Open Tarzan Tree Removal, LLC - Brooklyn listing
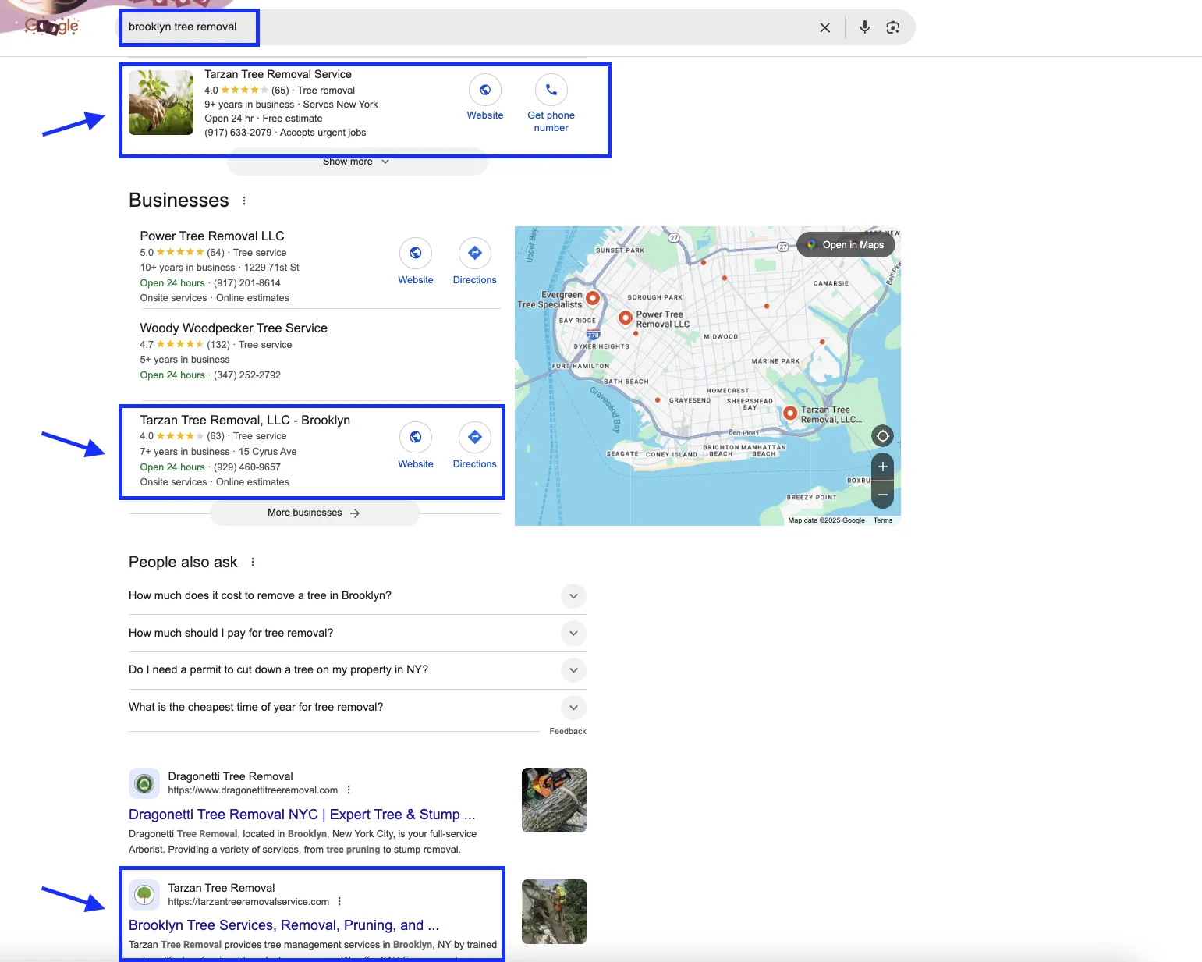 click(245, 420)
